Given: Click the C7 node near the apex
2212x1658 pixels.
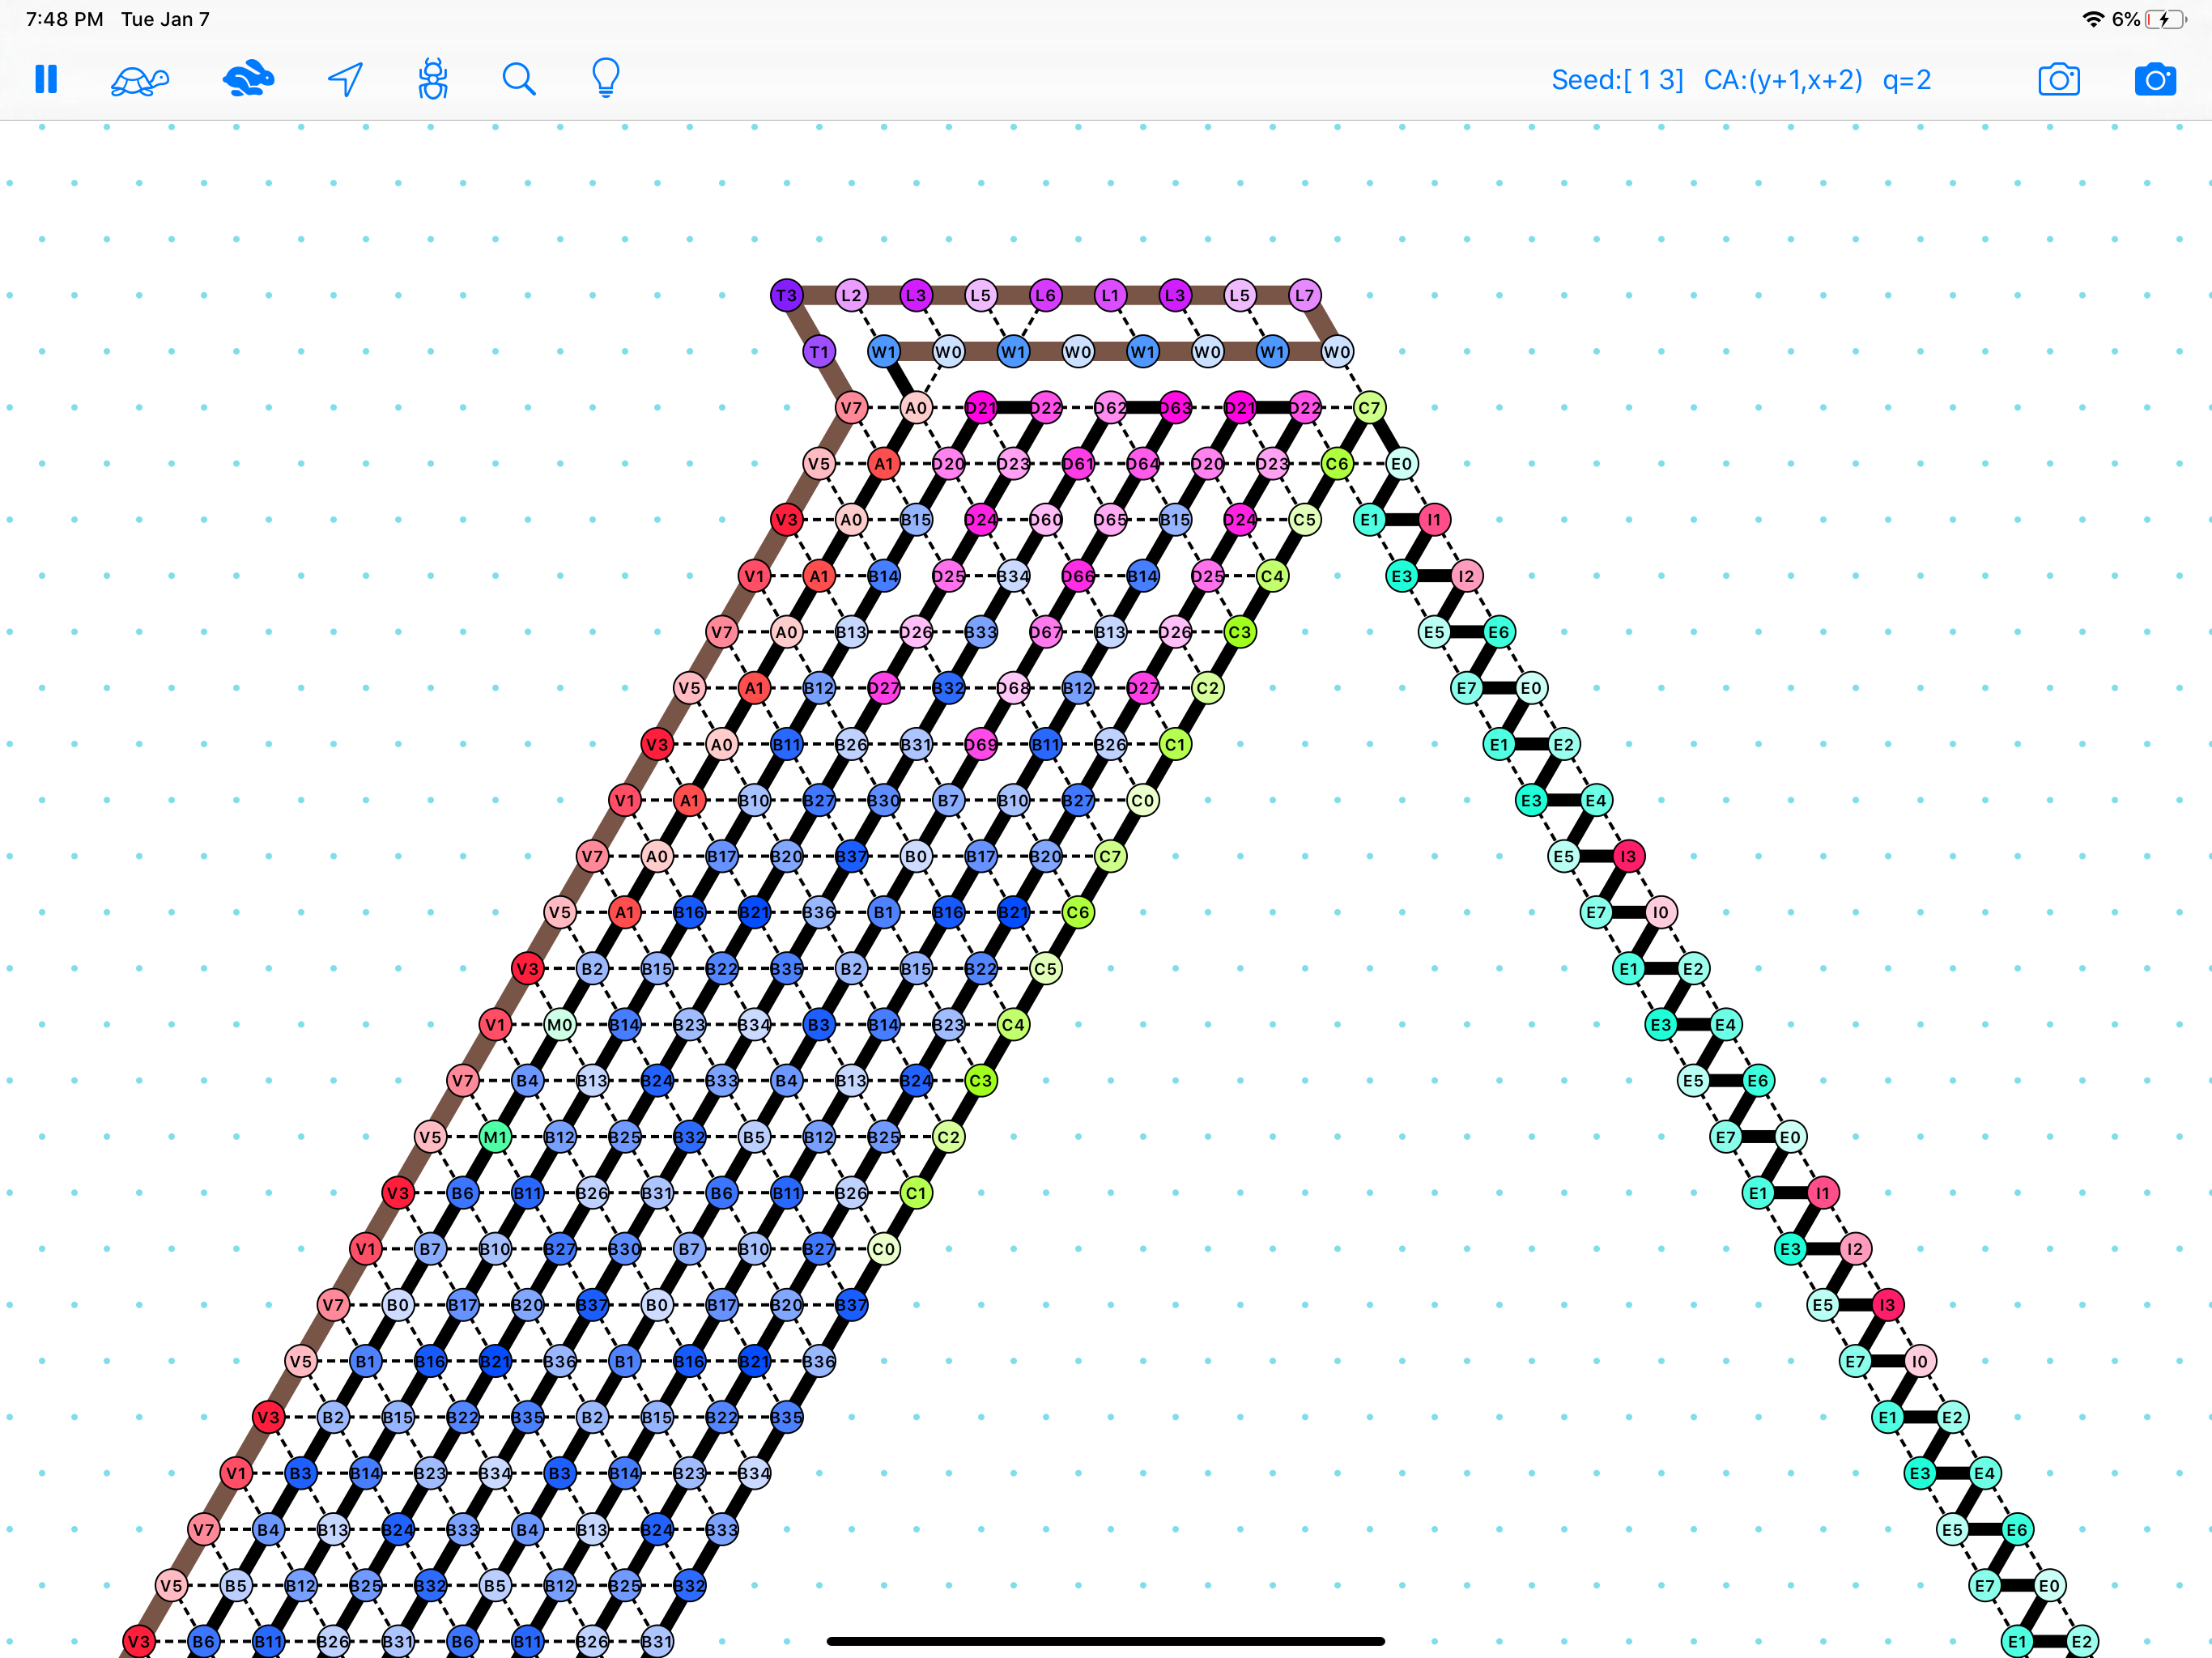Looking at the screenshot, I should [1370, 407].
